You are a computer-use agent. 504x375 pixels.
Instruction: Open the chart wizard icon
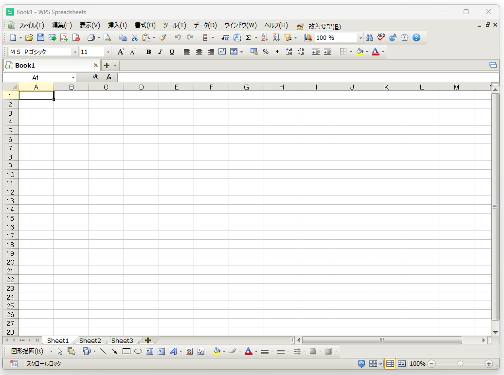point(307,37)
